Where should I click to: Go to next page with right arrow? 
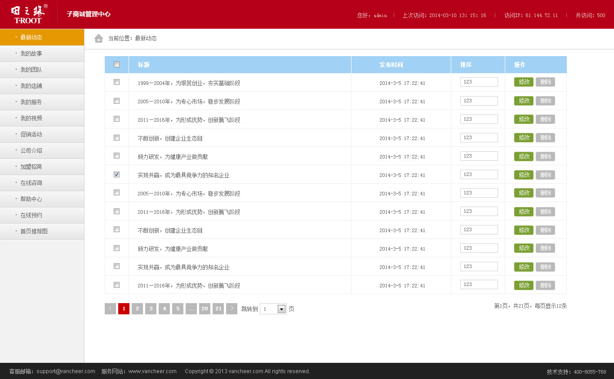tap(231, 308)
